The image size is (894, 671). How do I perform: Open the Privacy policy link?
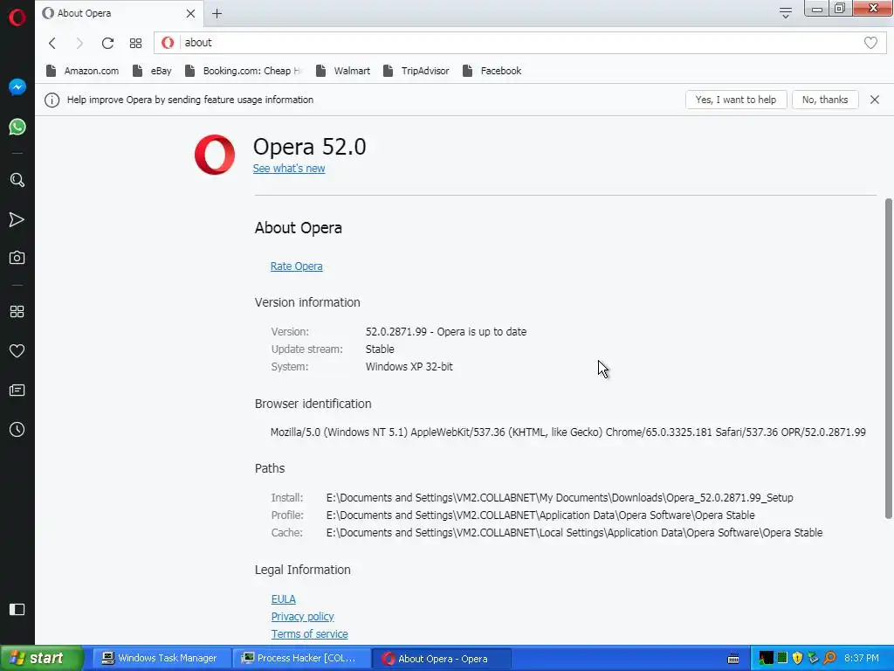pyautogui.click(x=303, y=617)
